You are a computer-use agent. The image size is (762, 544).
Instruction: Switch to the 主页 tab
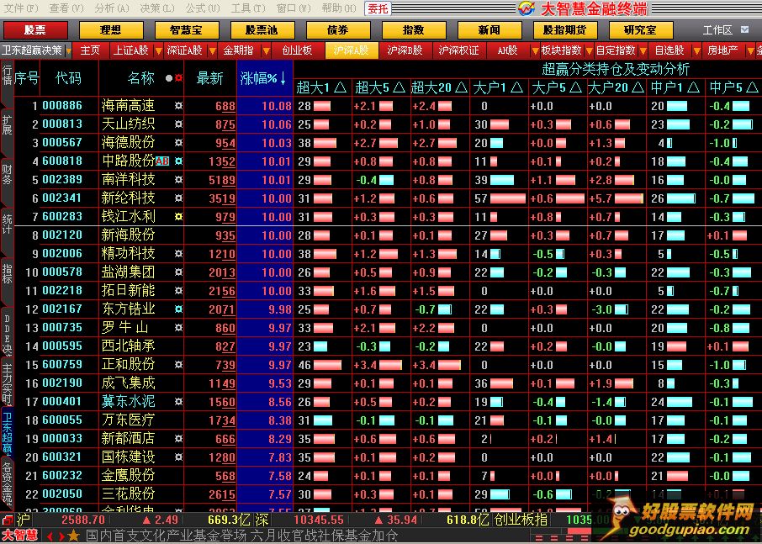tap(90, 50)
